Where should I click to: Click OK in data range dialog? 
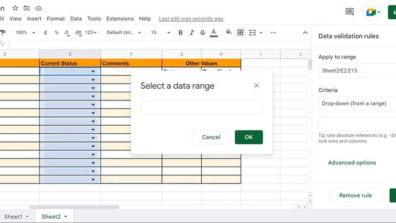(x=249, y=138)
